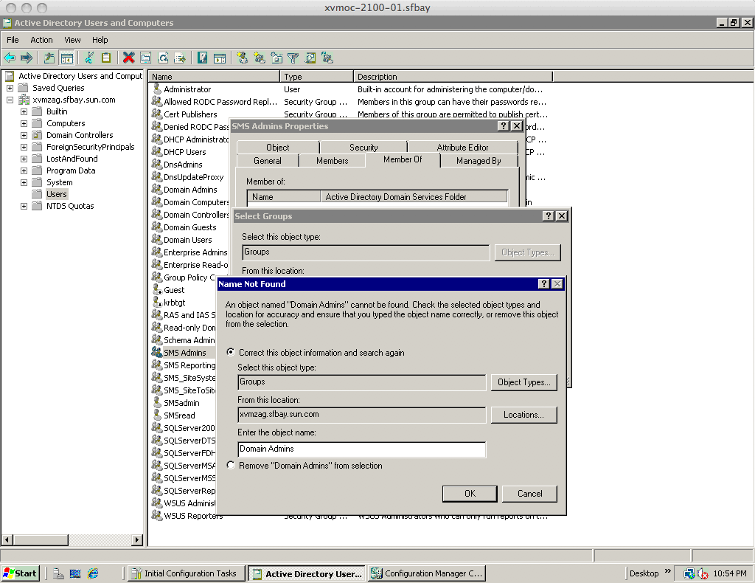755x583 pixels.
Task: Click the Name column header in main list
Action: [x=215, y=77]
